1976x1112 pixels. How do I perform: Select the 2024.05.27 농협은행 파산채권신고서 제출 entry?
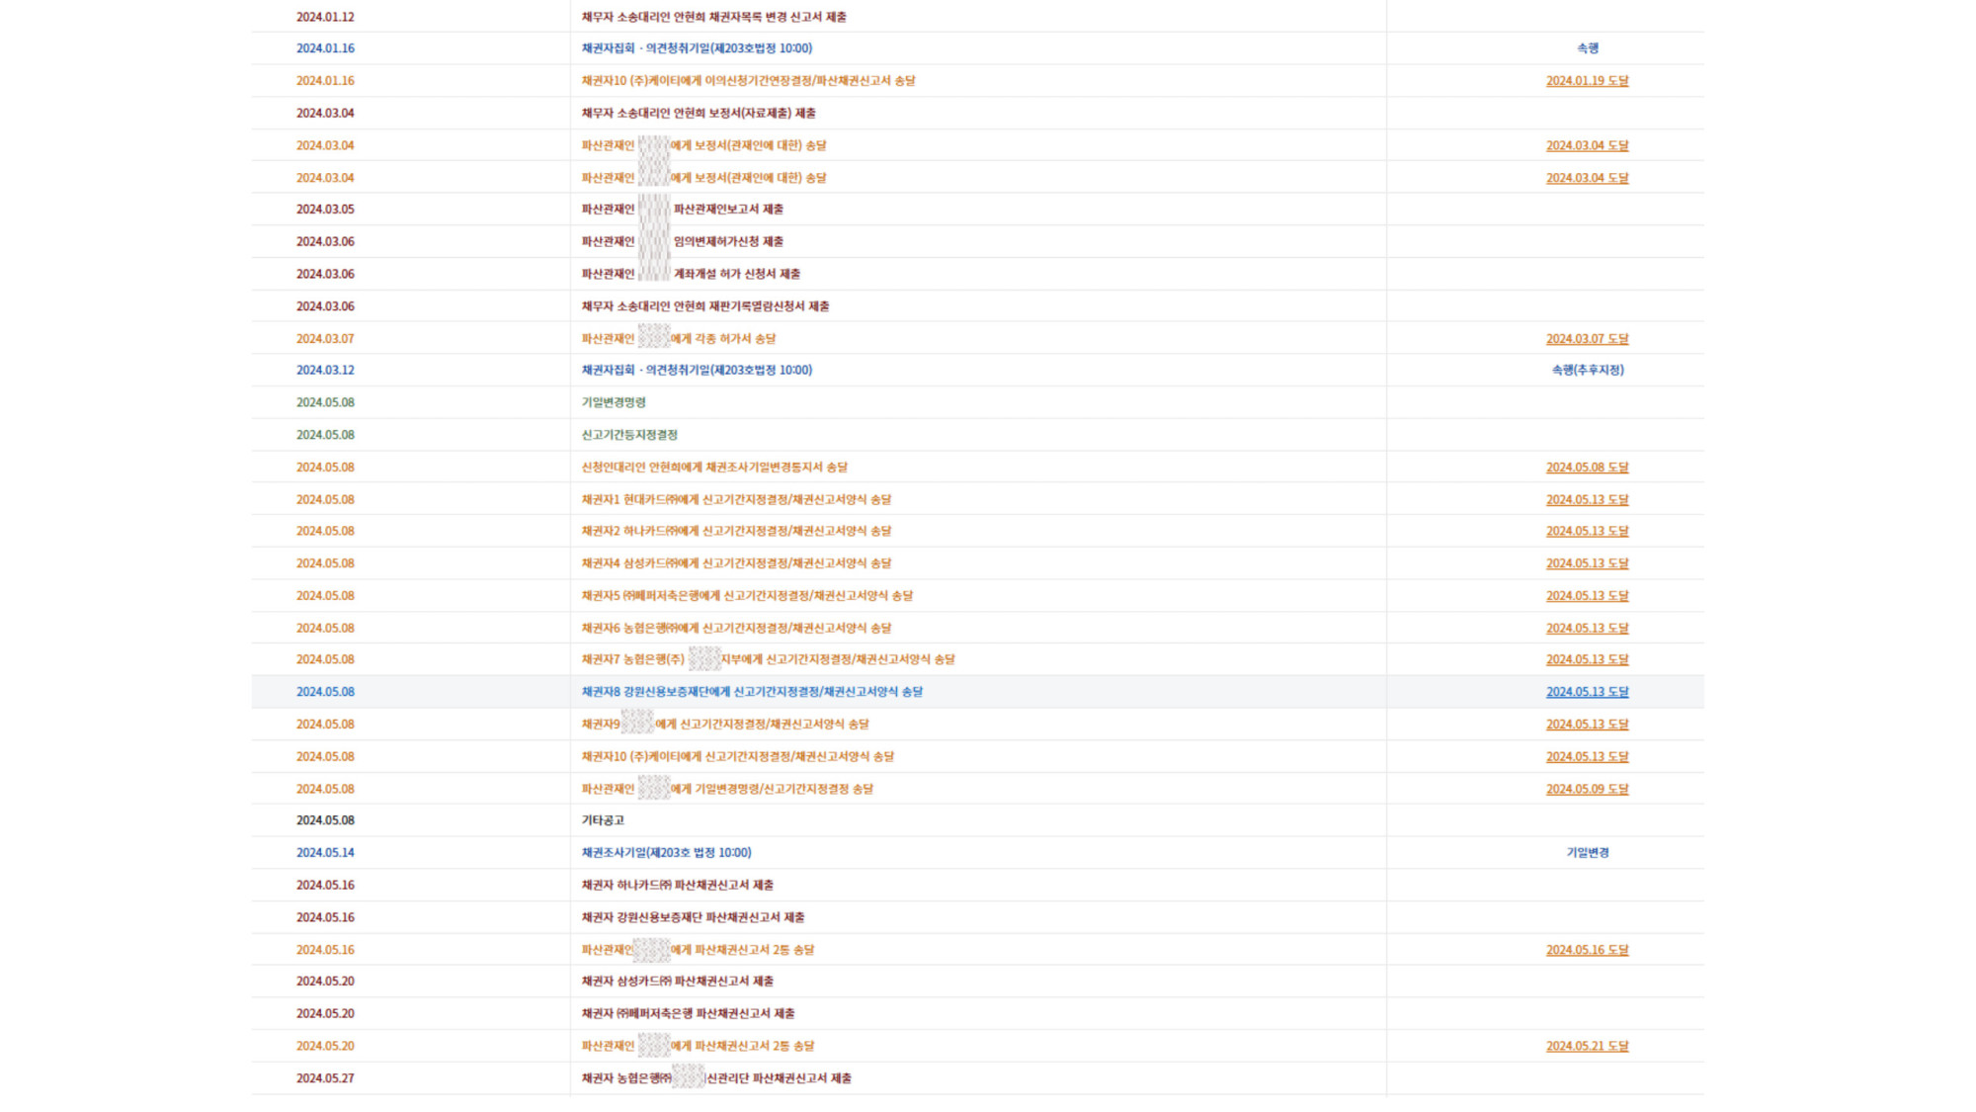(x=716, y=1078)
